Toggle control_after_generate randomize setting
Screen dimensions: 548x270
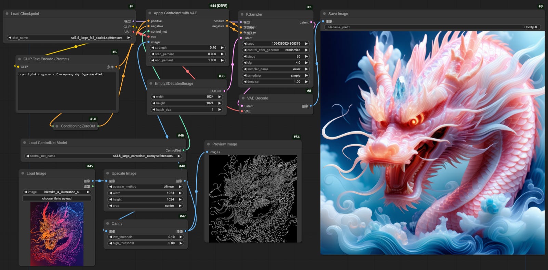click(x=276, y=50)
